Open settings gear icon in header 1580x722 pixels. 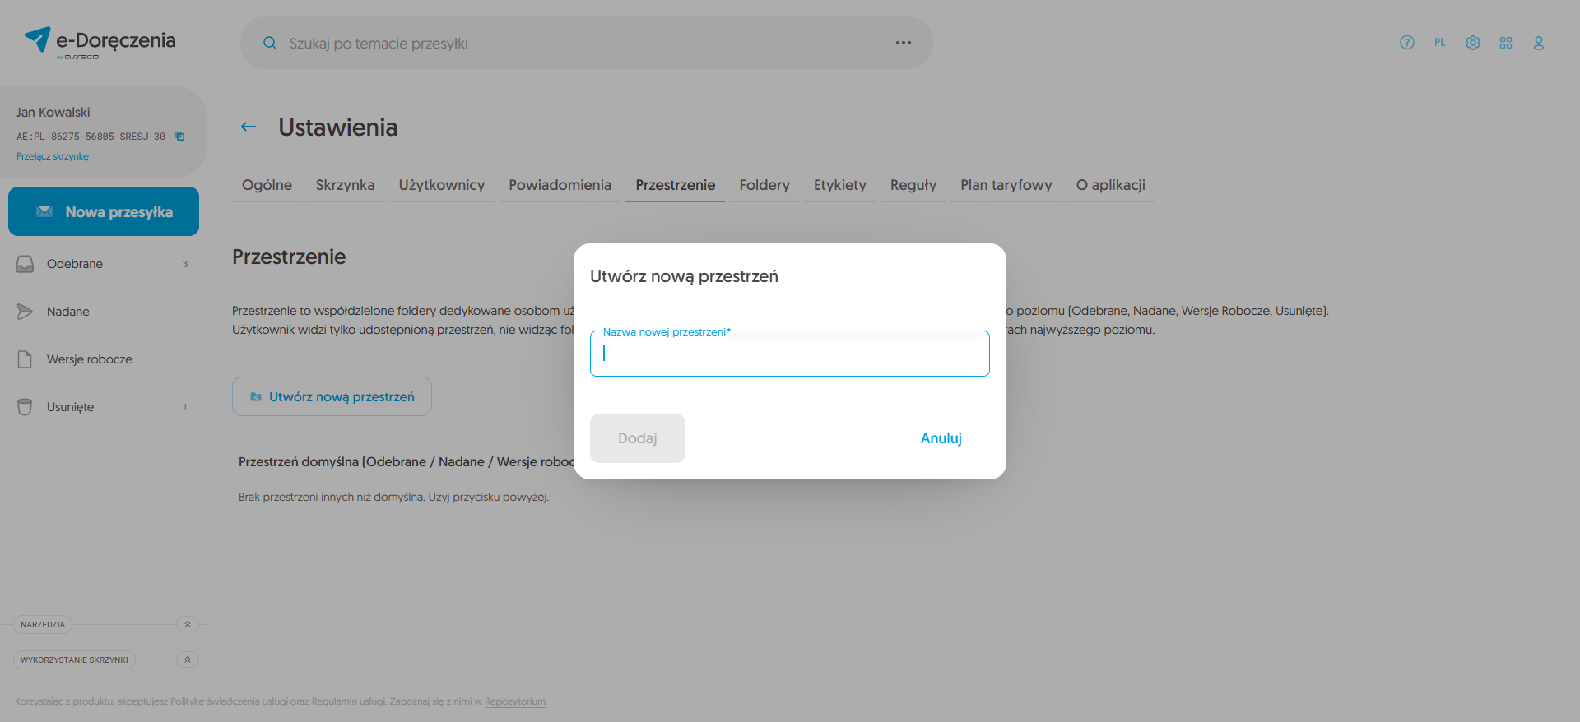pos(1473,43)
